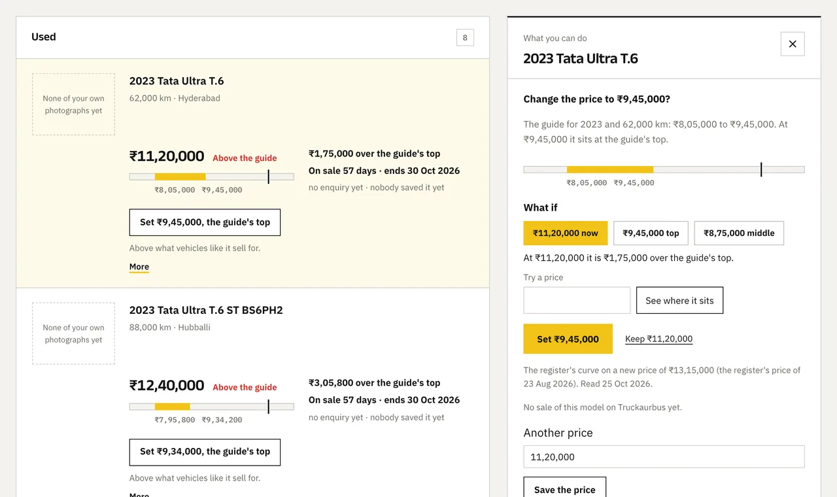Confirm with the yellow Set ₹9,45,000 button
This screenshot has width=837, height=497.
pos(568,339)
